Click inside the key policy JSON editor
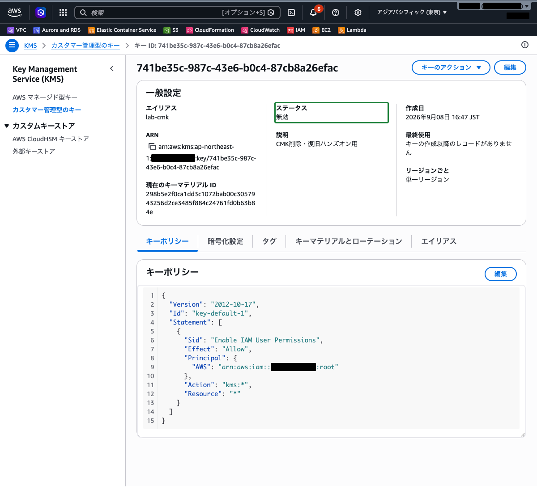Image resolution: width=537 pixels, height=502 pixels. click(x=331, y=358)
